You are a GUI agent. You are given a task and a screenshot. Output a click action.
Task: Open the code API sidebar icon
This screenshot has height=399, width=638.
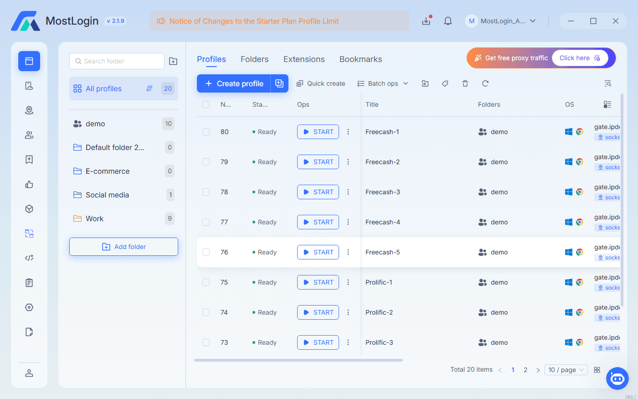[x=29, y=258]
